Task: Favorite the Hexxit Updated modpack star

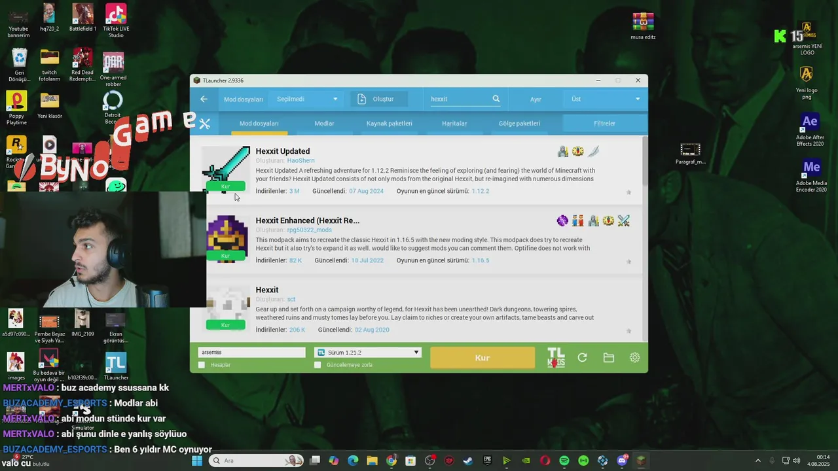Action: coord(628,192)
